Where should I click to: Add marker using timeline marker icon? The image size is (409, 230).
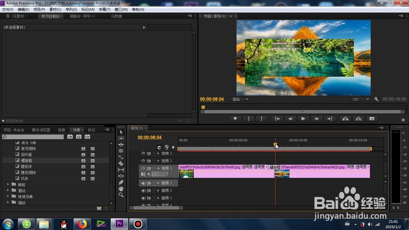tap(173, 147)
